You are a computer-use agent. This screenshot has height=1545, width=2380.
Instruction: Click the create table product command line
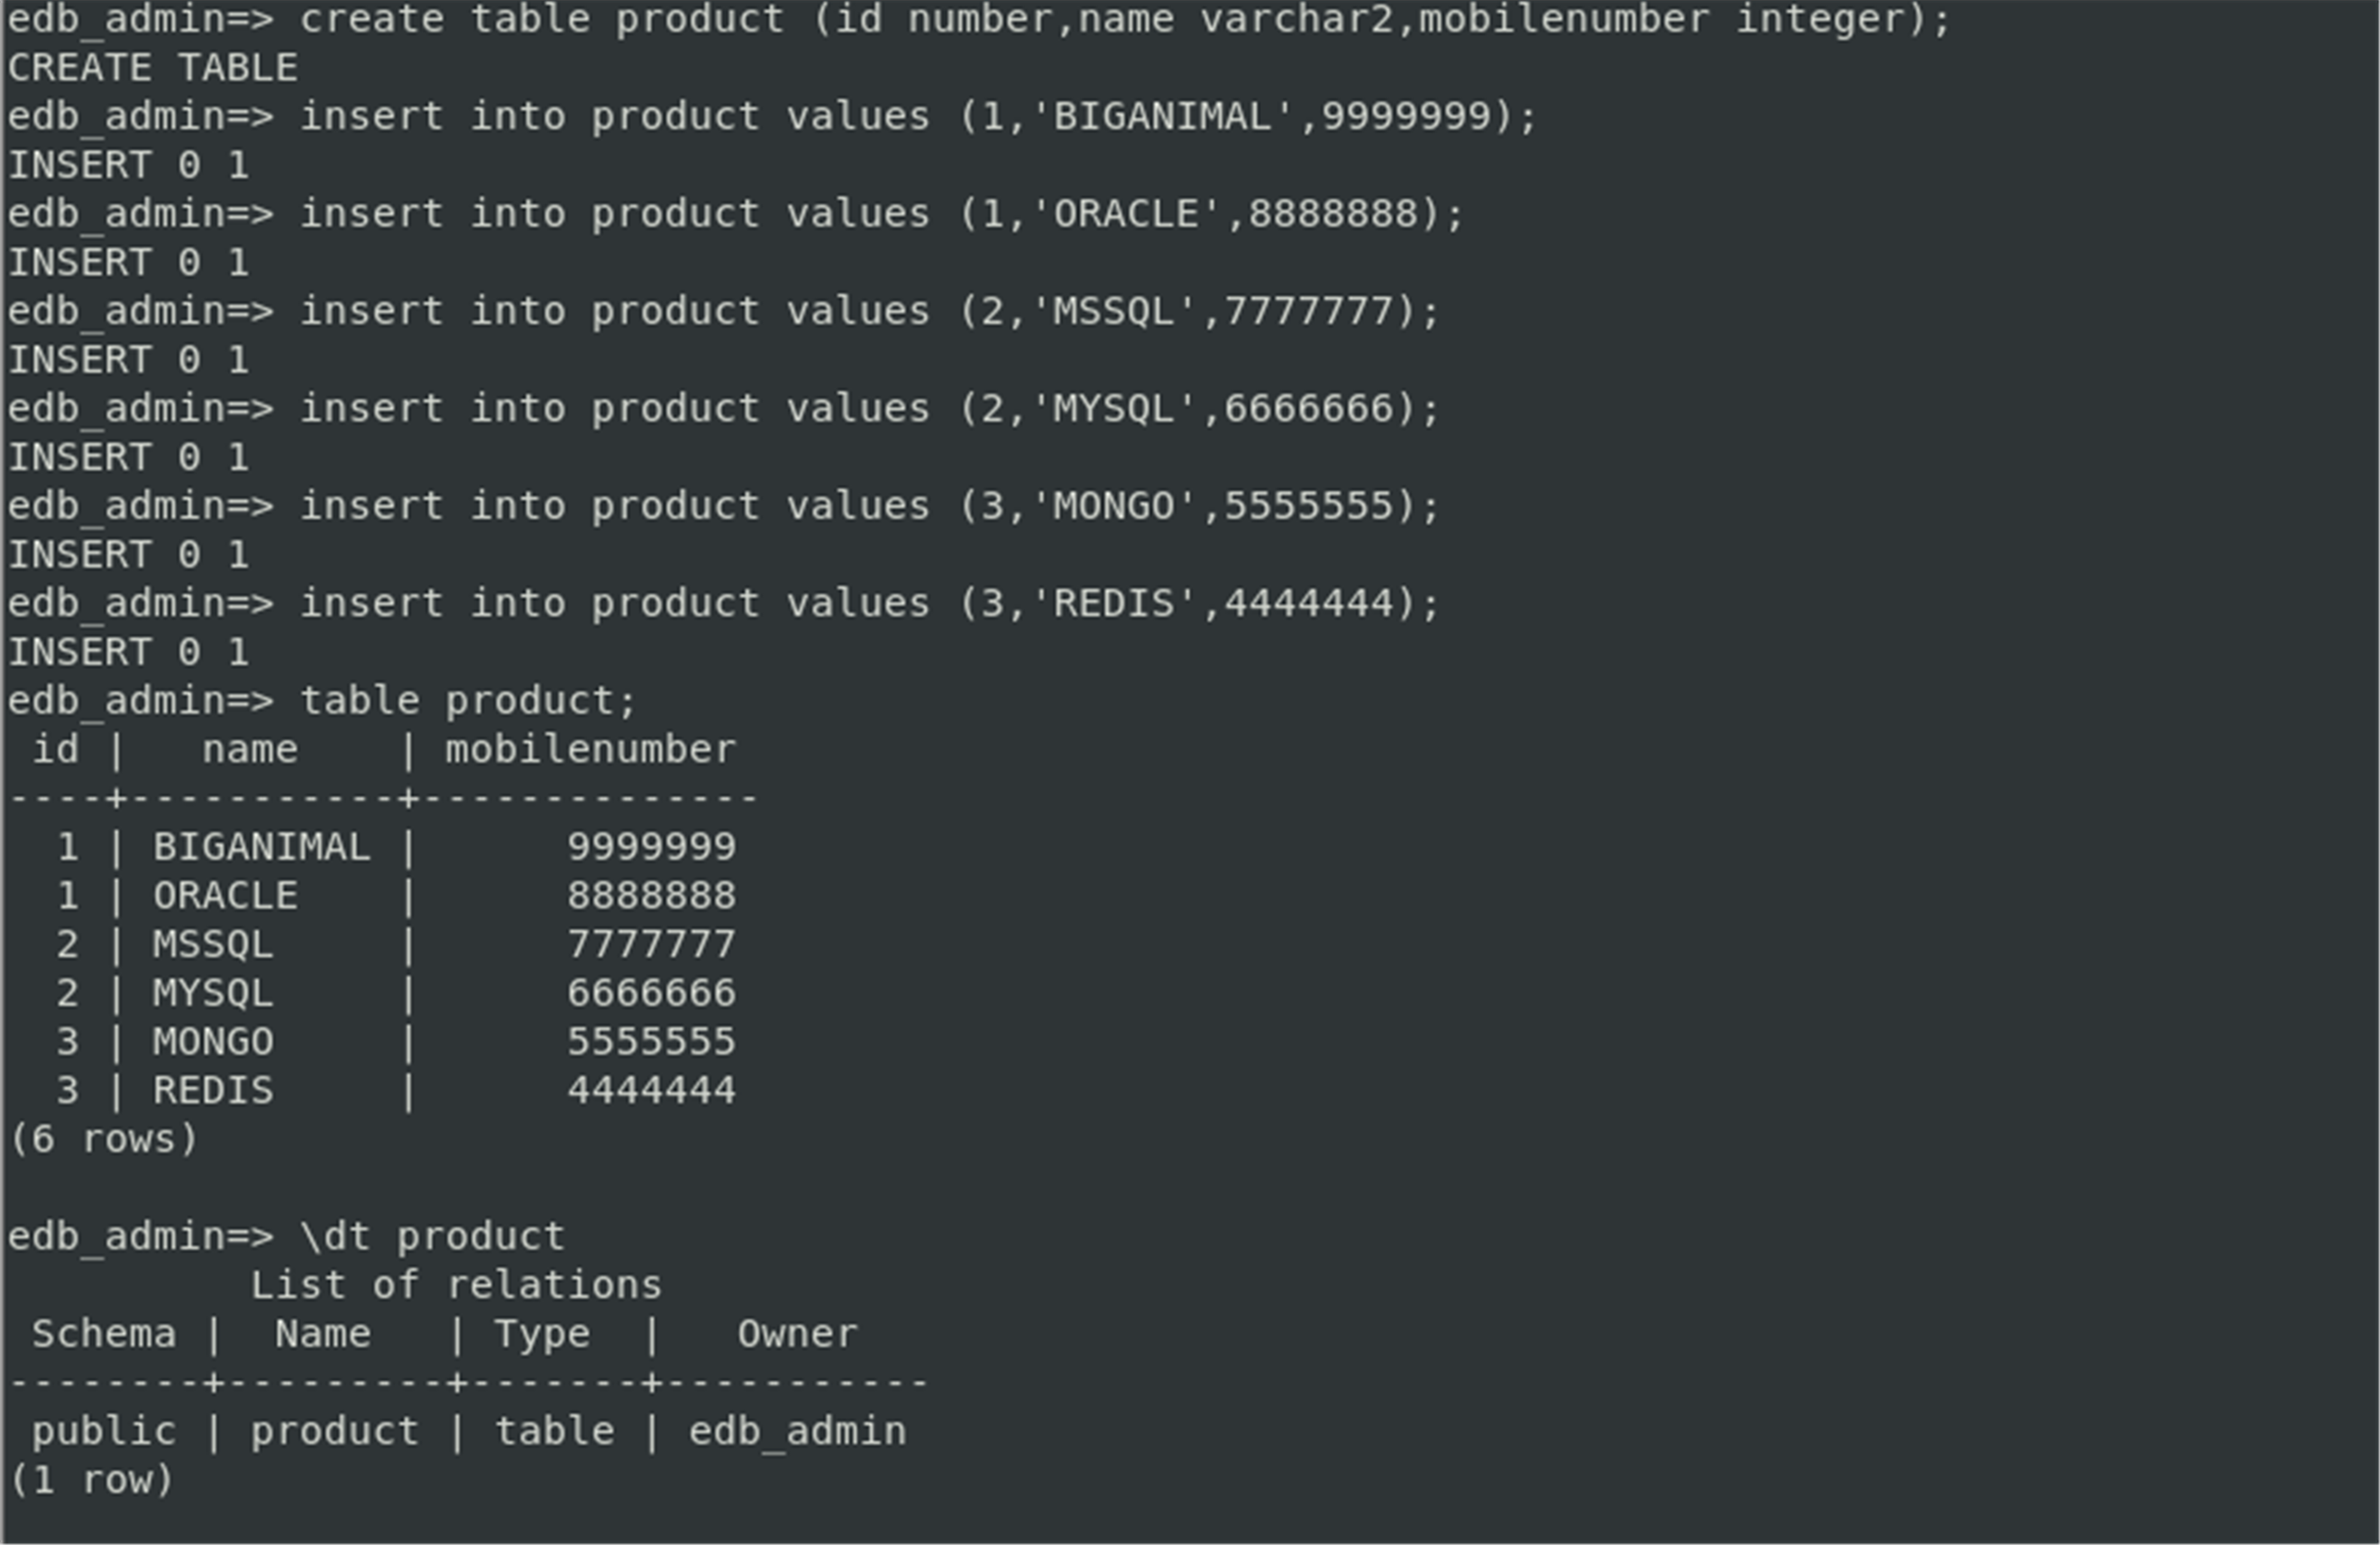click(x=979, y=20)
